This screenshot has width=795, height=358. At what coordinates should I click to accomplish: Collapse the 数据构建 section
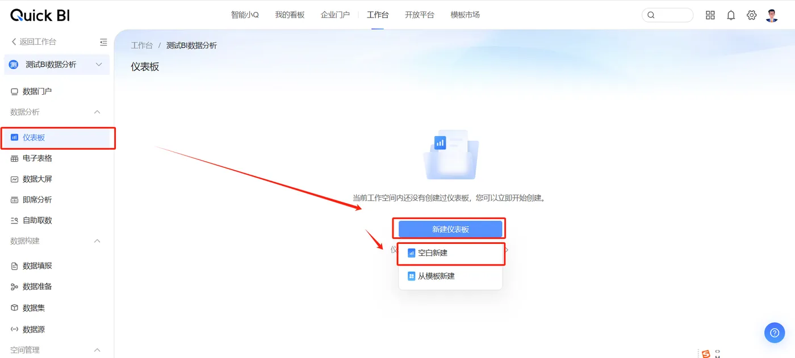click(97, 241)
